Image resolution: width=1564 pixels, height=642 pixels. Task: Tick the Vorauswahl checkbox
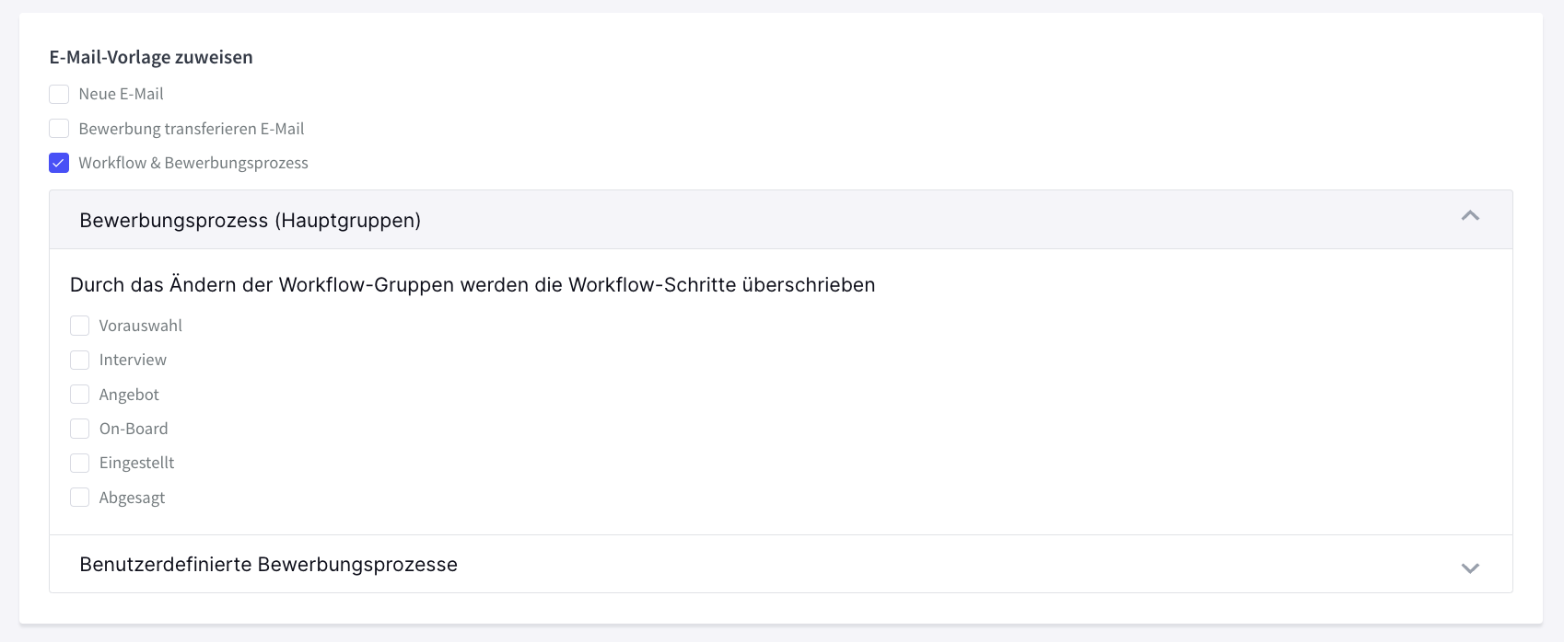[x=80, y=326]
